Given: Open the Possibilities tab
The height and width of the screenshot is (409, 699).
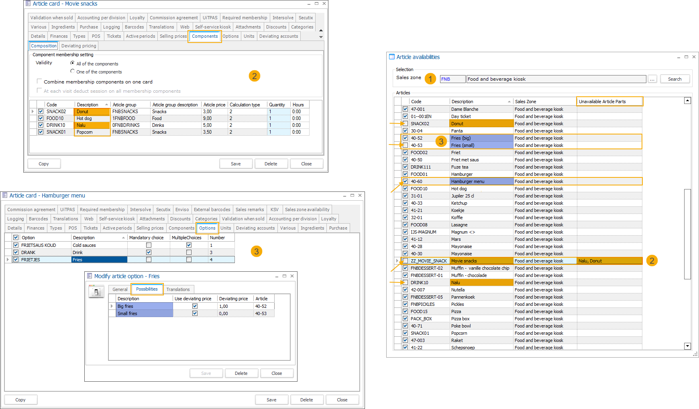Looking at the screenshot, I should pos(147,289).
